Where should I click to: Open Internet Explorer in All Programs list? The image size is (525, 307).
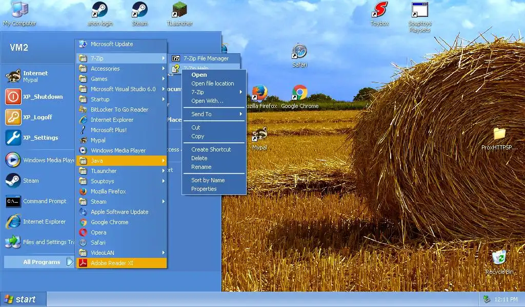pos(121,120)
